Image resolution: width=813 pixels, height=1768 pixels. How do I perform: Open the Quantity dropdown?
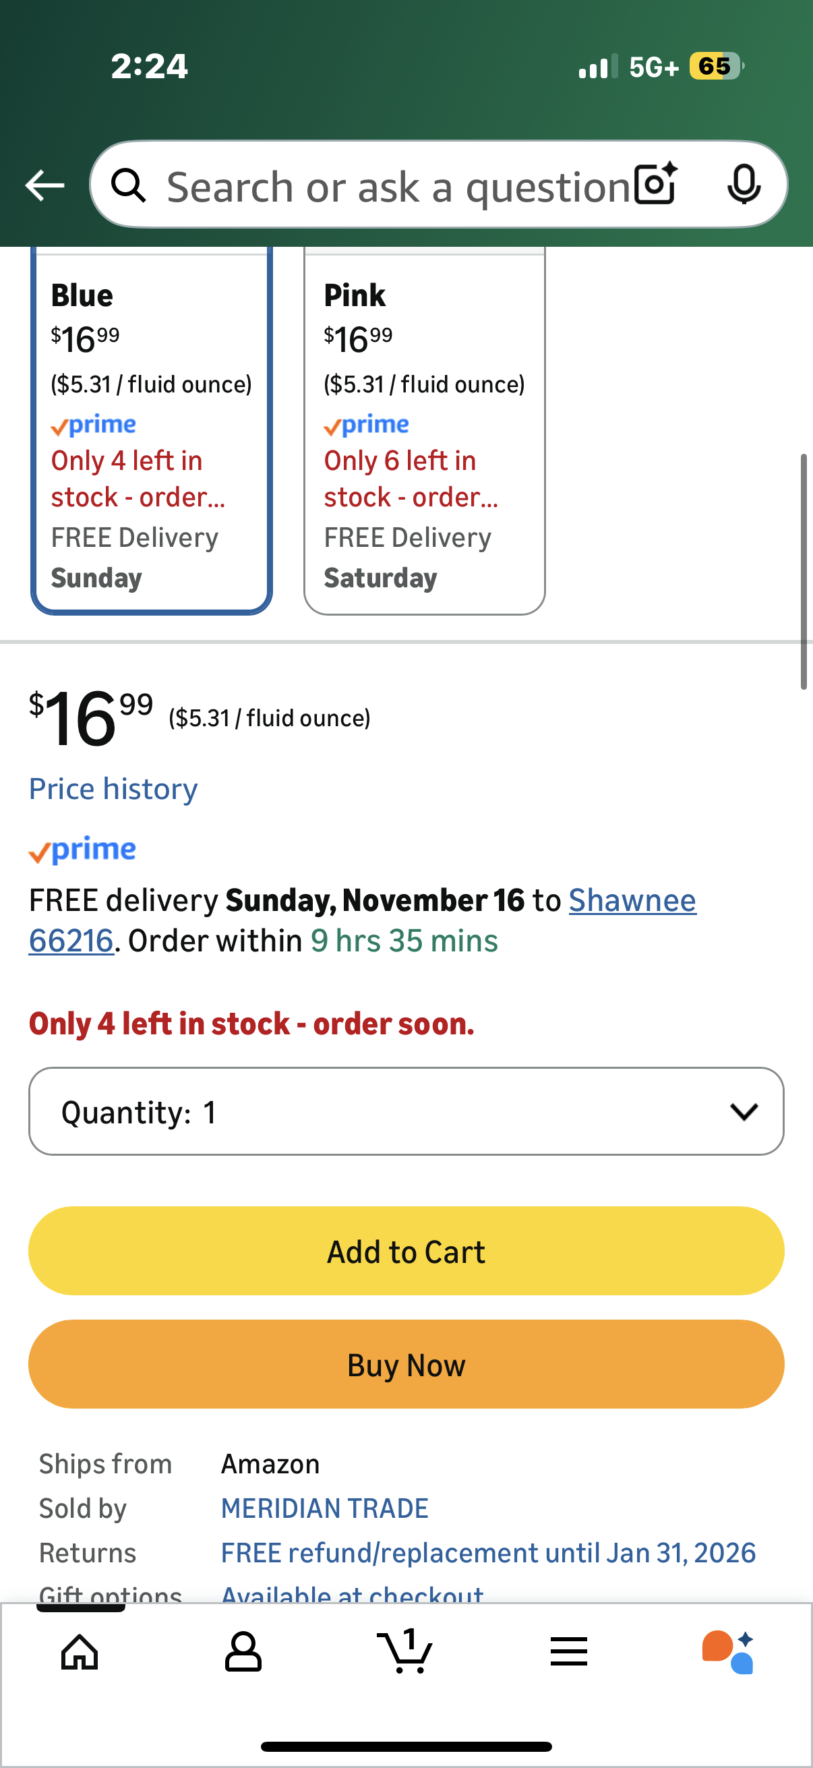click(x=405, y=1111)
